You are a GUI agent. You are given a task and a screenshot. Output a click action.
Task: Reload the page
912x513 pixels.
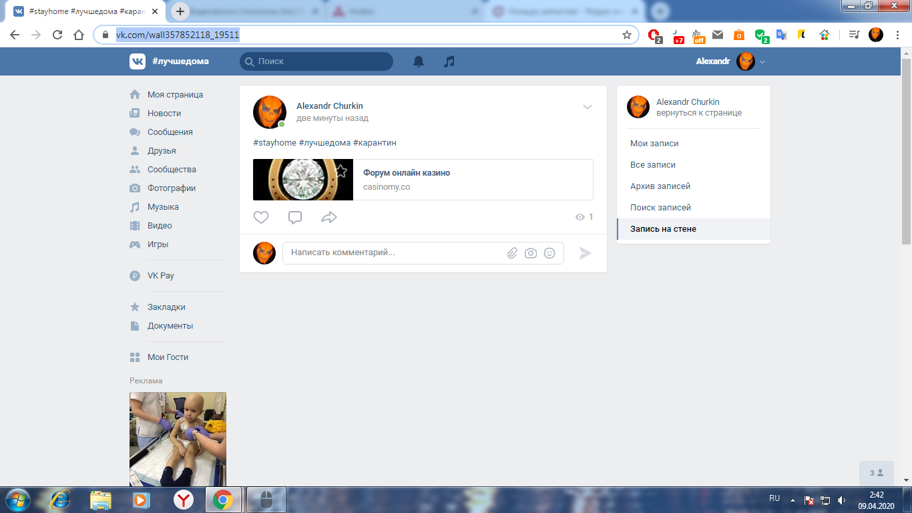pyautogui.click(x=57, y=35)
